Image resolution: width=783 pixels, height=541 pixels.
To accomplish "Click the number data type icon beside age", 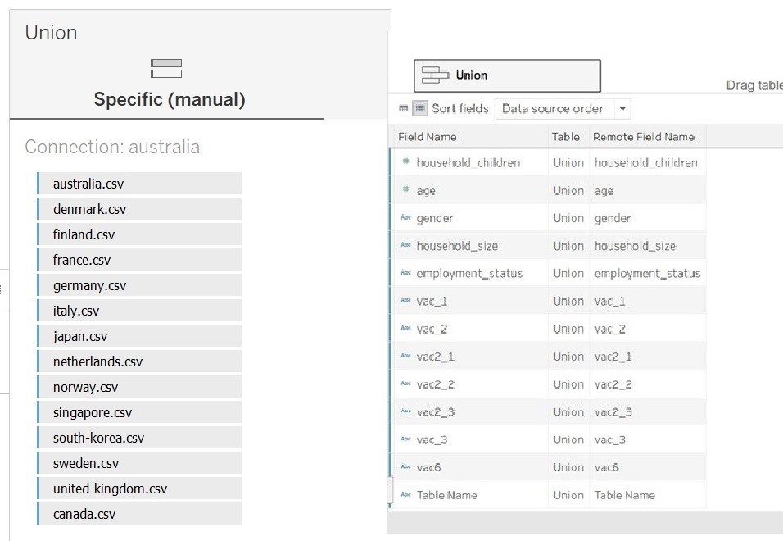I will tap(405, 190).
